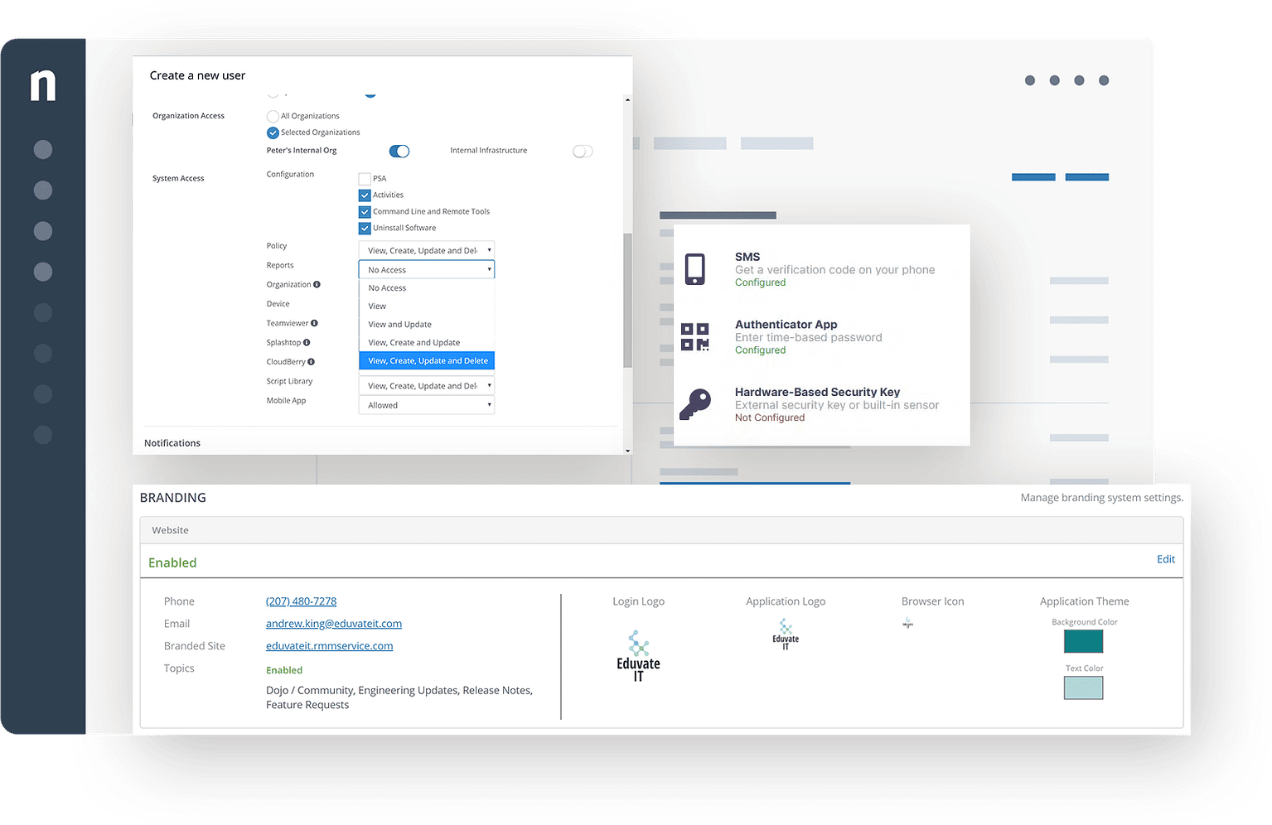Click the Hardware-Based Security Key icon
The height and width of the screenshot is (825, 1272).
pyautogui.click(x=696, y=404)
